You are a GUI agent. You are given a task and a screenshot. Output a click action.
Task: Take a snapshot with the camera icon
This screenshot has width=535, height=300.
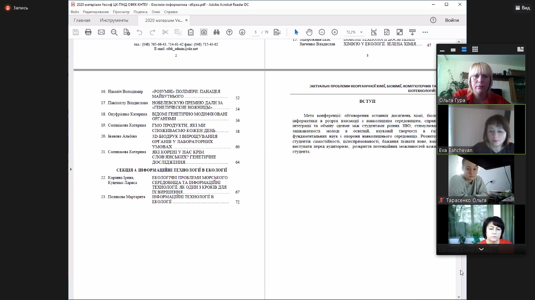[x=204, y=32]
